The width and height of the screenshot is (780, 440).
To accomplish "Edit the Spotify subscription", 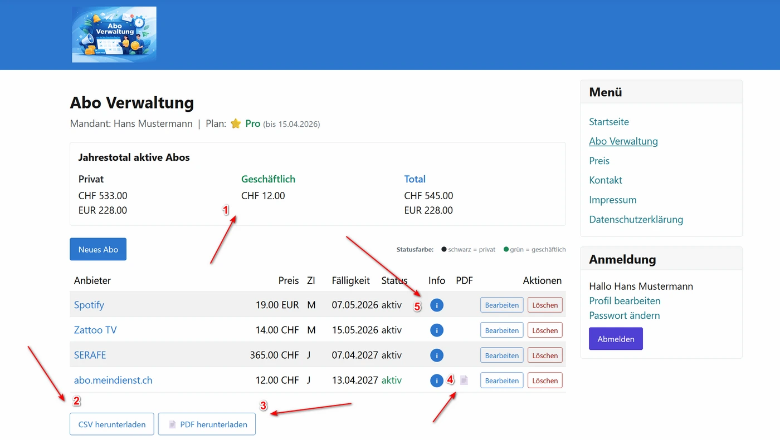I will click(x=501, y=305).
